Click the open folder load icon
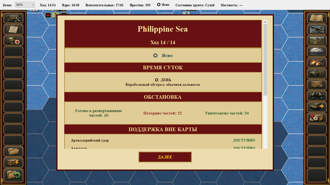330x185 pixels. click(13, 151)
